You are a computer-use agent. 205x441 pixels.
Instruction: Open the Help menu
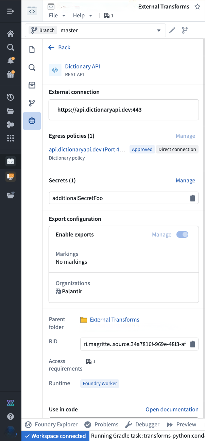click(82, 16)
